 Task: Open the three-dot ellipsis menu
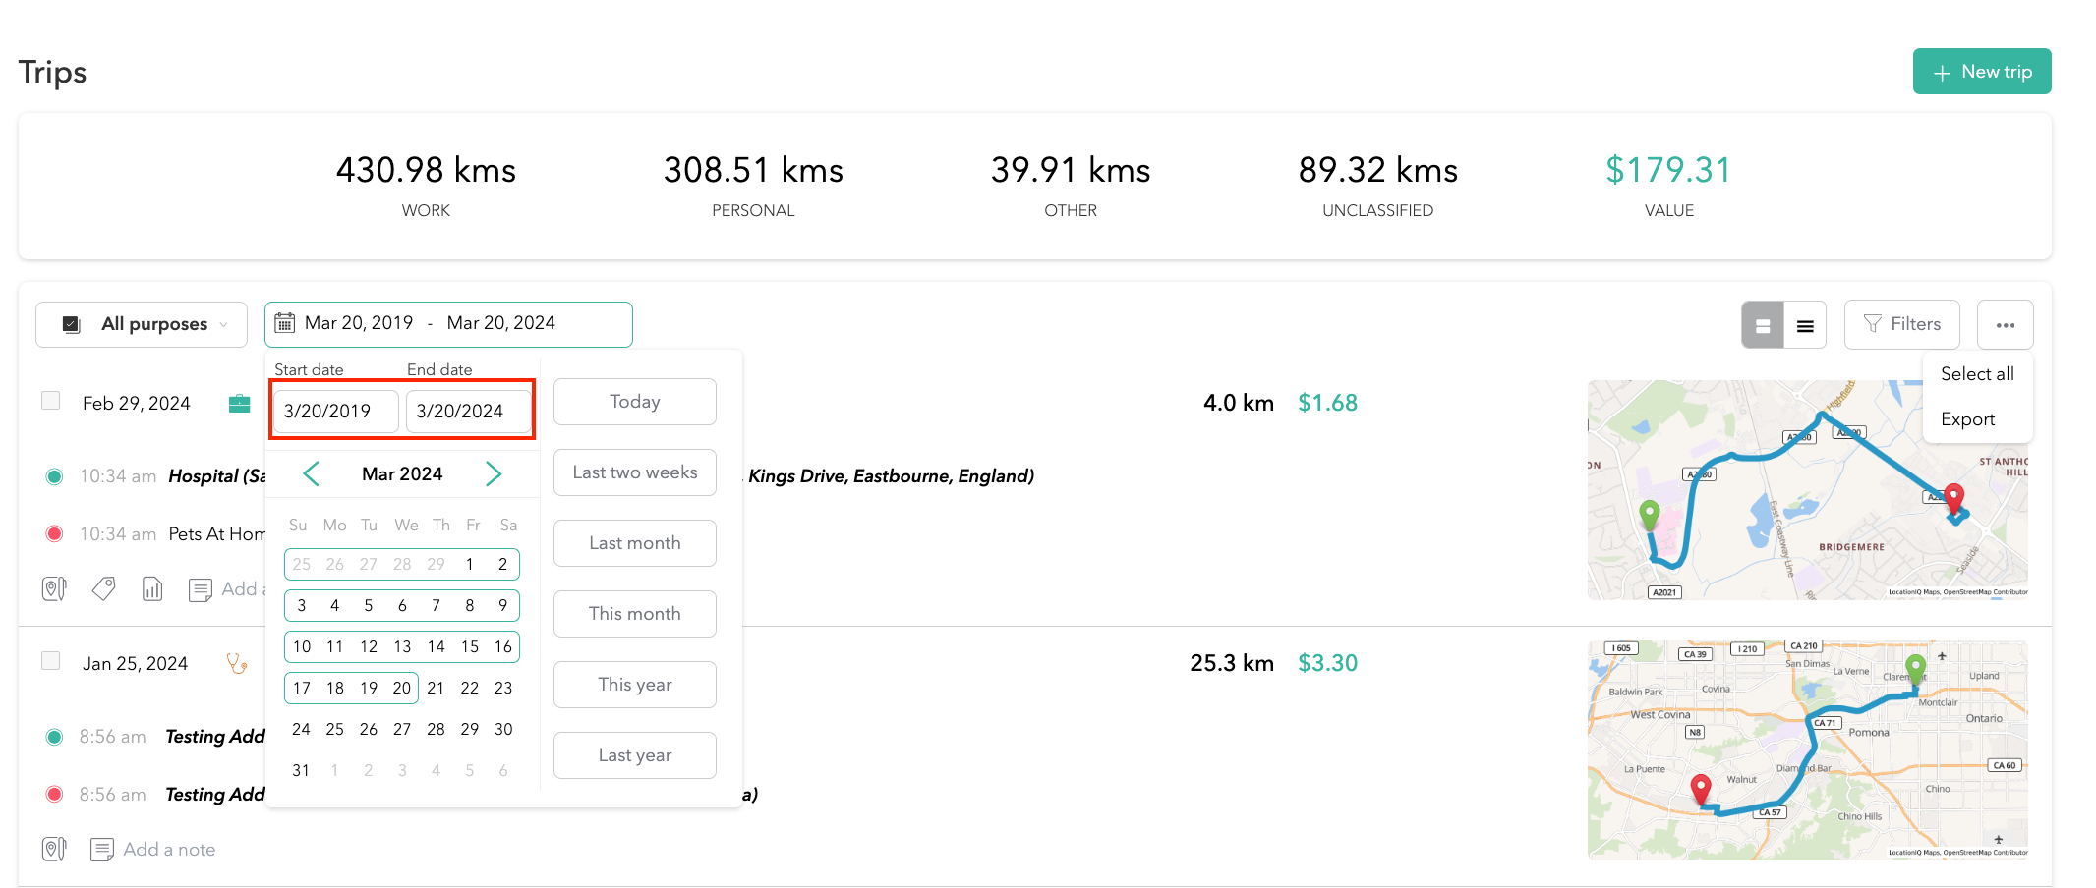pyautogui.click(x=2006, y=324)
